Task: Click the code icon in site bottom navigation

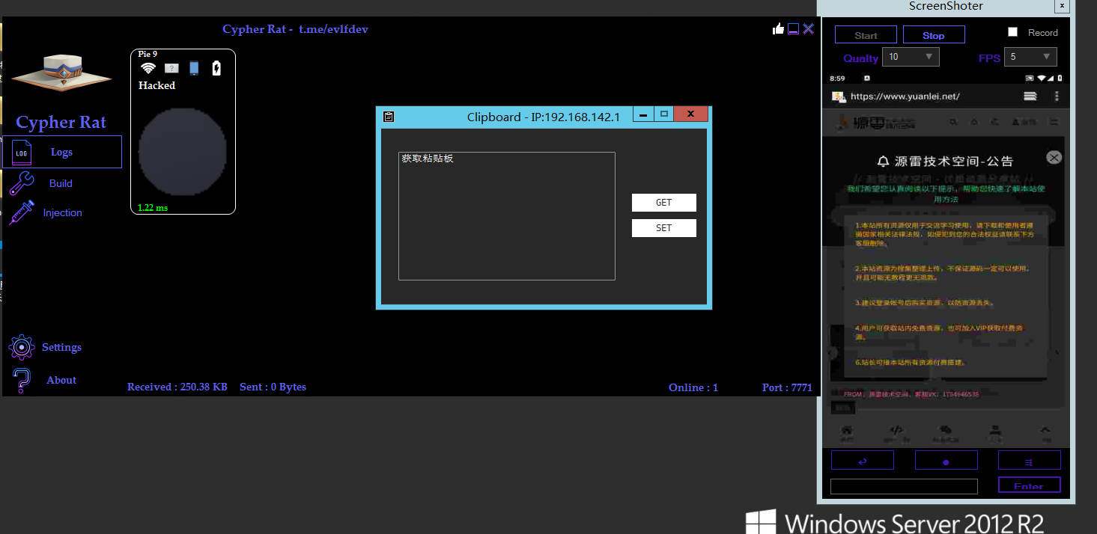Action: tap(896, 430)
